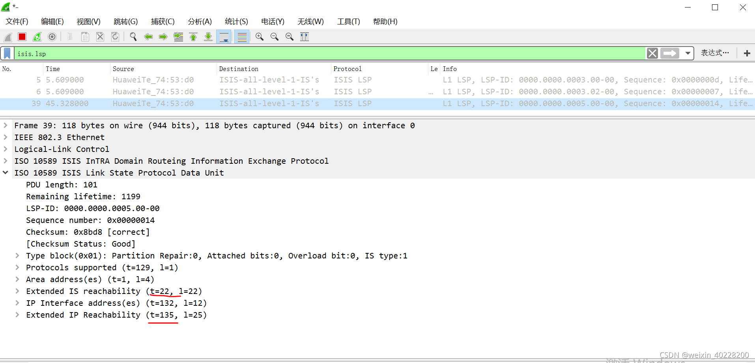Expand the Area address(es) node
Image resolution: width=755 pixels, height=363 pixels.
(17, 279)
